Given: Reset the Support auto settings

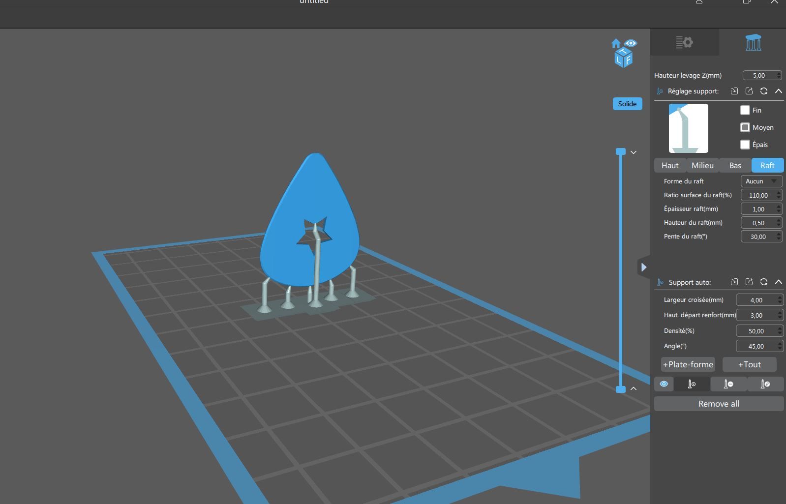Looking at the screenshot, I should (x=764, y=282).
